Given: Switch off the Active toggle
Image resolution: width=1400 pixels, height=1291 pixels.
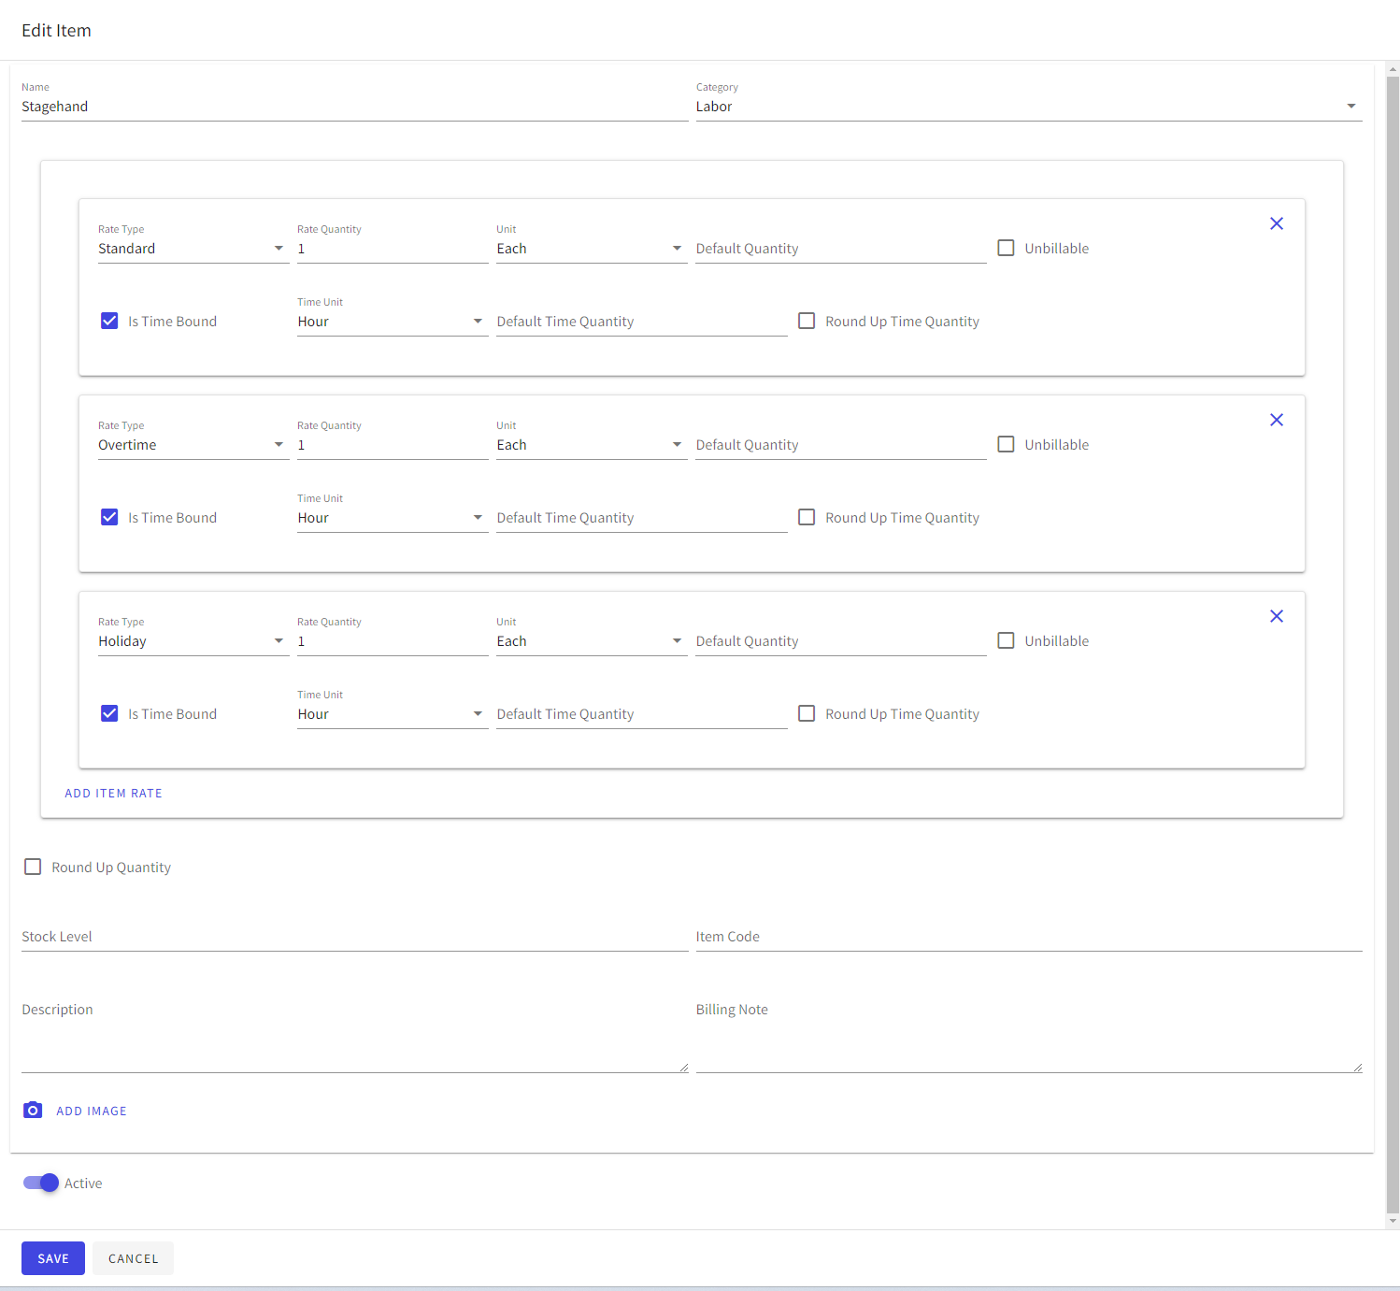Looking at the screenshot, I should (40, 1183).
